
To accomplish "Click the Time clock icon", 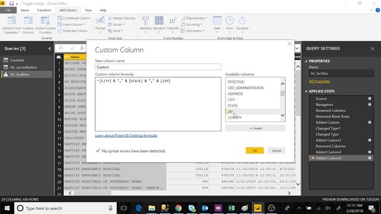I will tap(229, 21).
